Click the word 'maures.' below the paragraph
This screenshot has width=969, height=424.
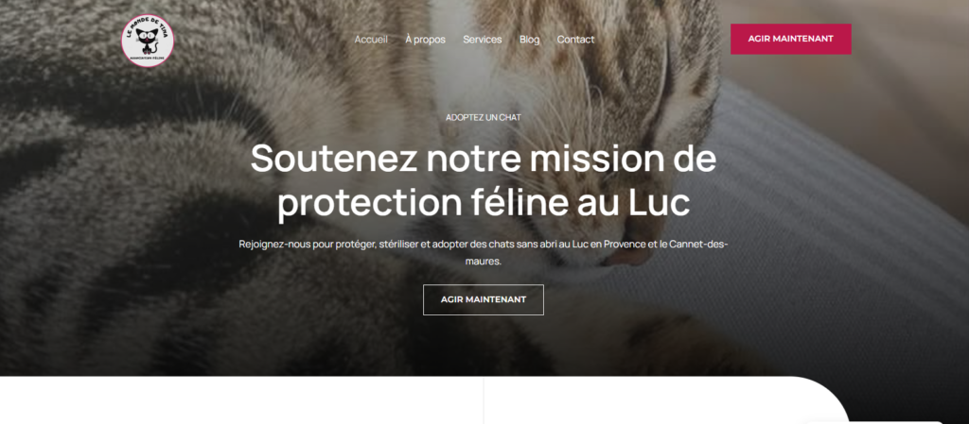484,262
